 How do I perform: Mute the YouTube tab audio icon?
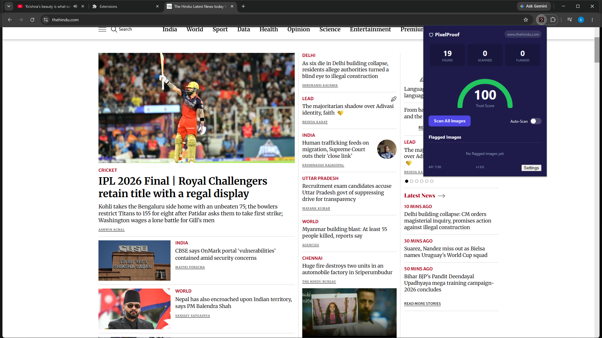pos(75,6)
